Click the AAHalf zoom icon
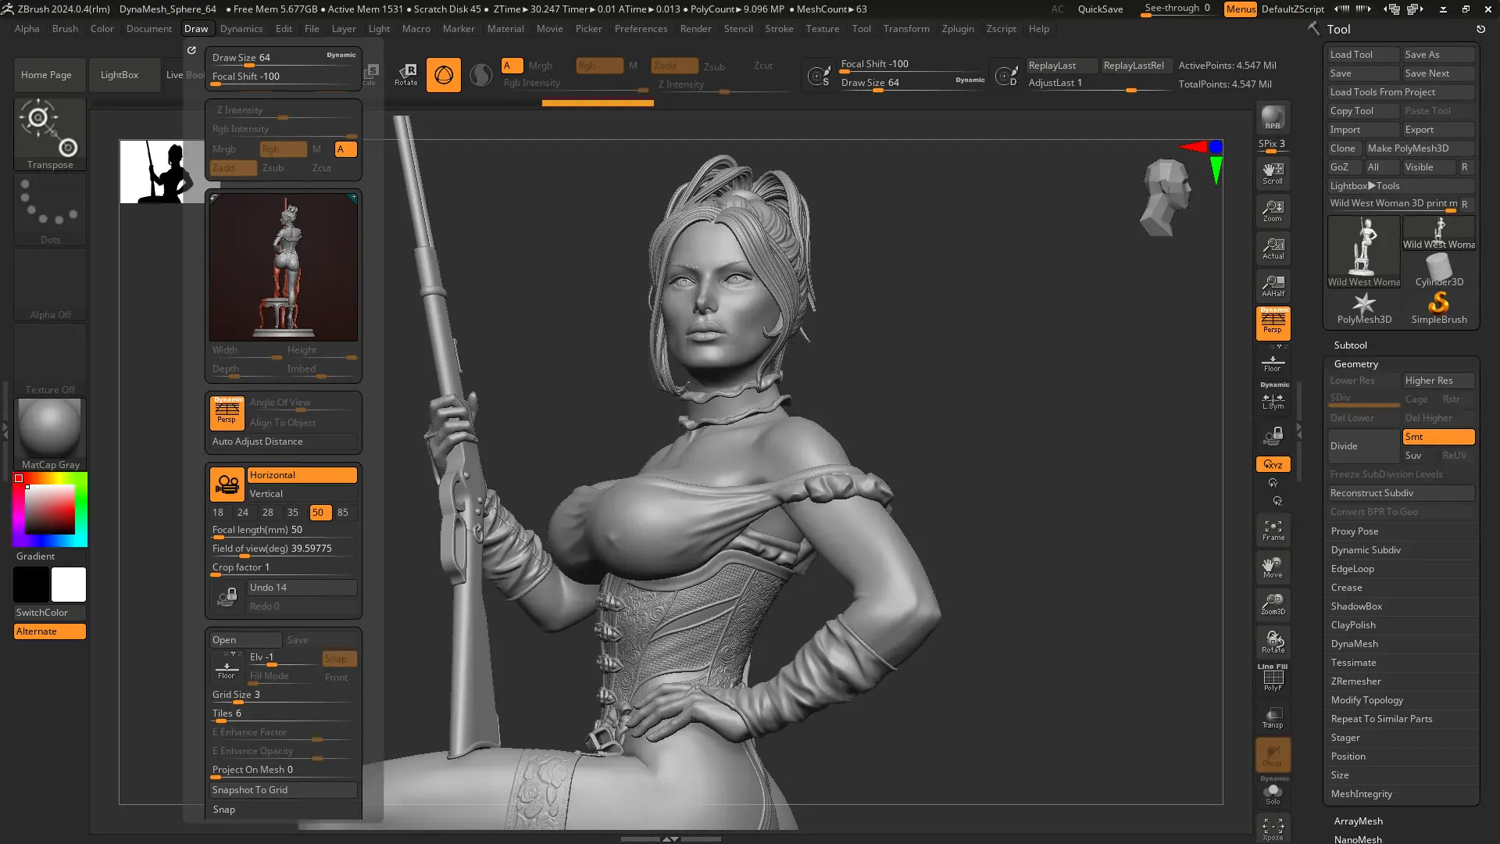The image size is (1500, 844). 1273,286
